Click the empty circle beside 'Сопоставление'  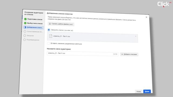pyautogui.click(x=25, y=32)
